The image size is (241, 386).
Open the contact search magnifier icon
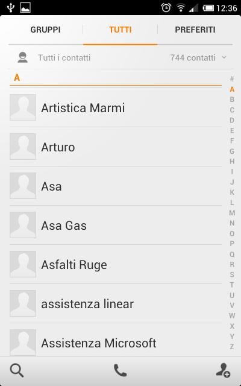point(17,371)
